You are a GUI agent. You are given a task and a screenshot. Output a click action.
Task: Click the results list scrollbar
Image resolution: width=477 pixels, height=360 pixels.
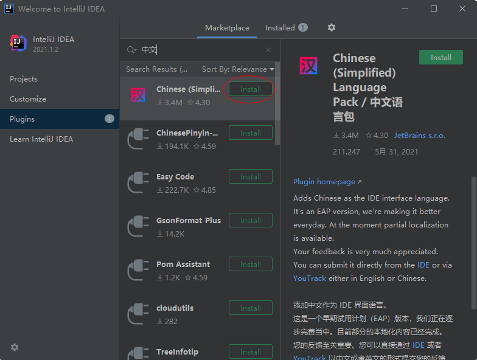(x=277, y=103)
